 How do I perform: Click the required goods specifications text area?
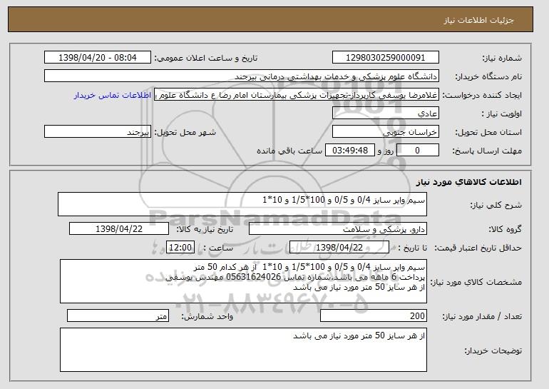pyautogui.click(x=243, y=281)
